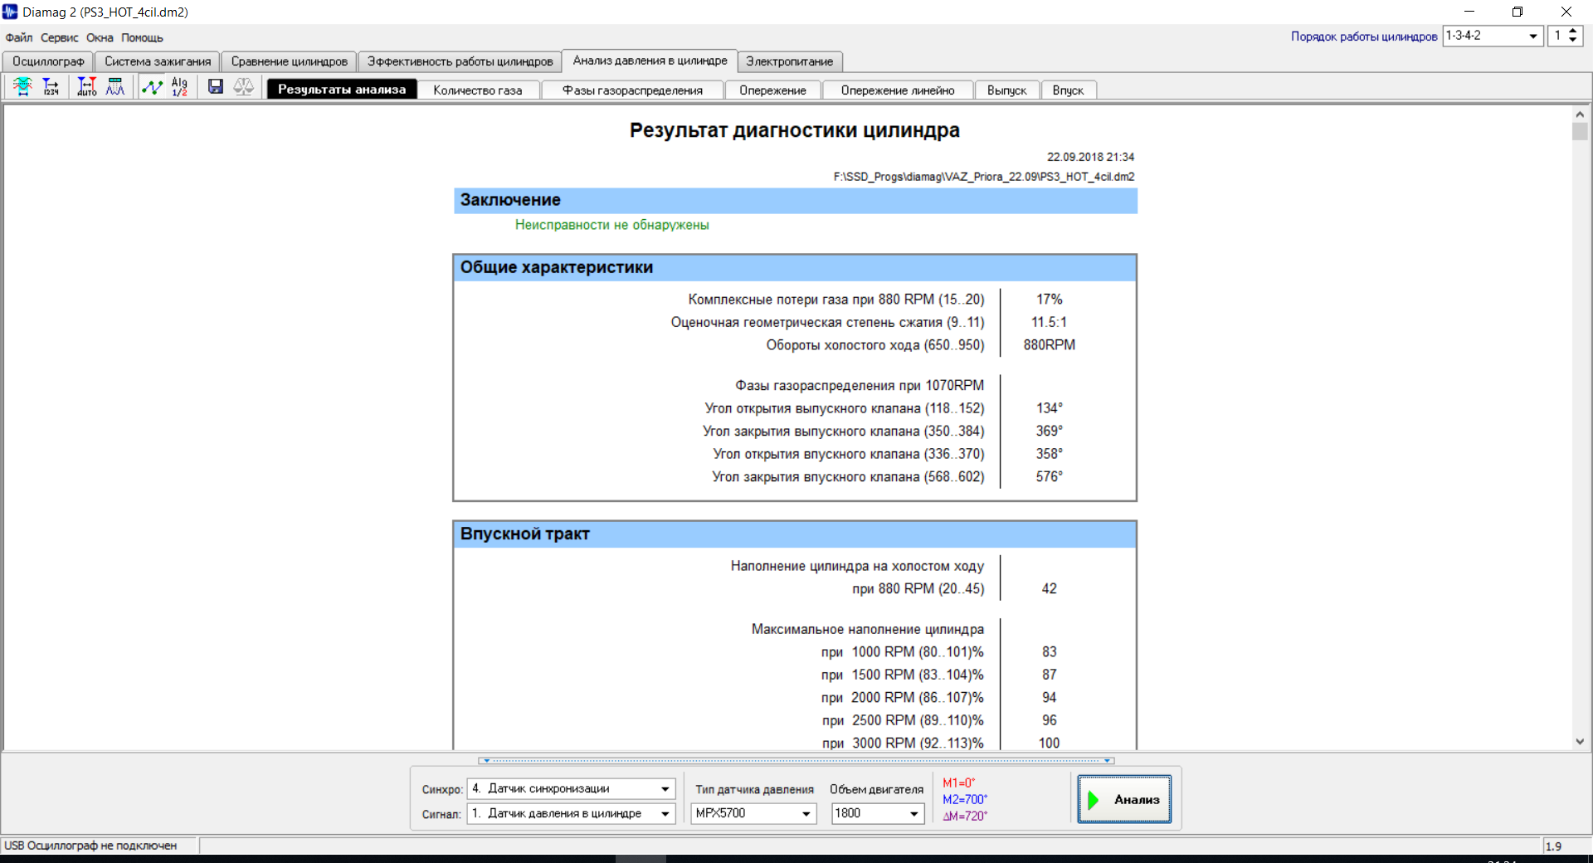The width and height of the screenshot is (1593, 863).
Task: Open the Фазы газораспределения sub-tab
Action: (x=632, y=90)
